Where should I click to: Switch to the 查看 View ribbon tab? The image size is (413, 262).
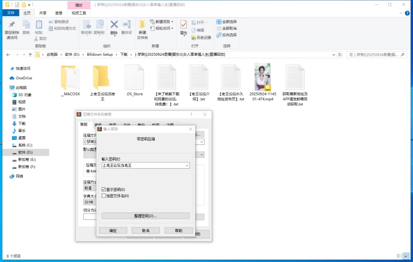58,13
